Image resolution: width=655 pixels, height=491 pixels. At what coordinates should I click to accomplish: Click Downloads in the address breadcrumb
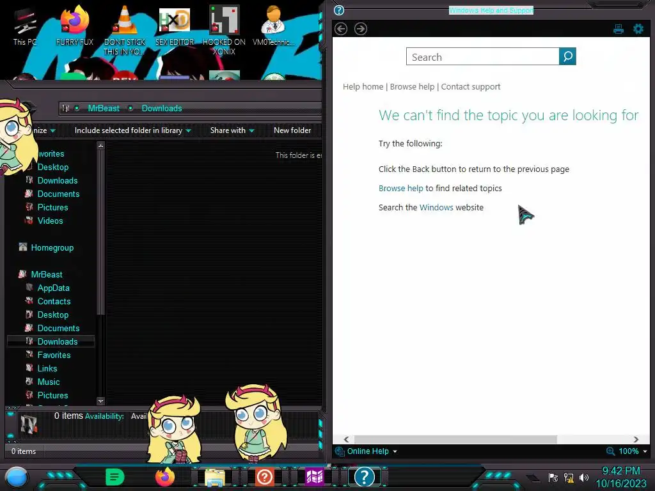click(x=162, y=108)
